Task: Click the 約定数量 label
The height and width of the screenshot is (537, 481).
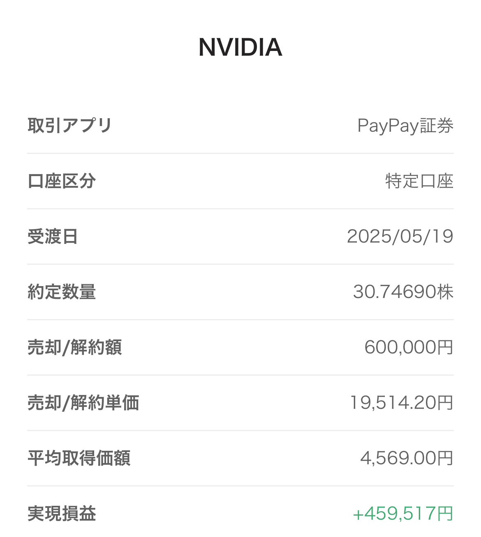Action: point(62,292)
